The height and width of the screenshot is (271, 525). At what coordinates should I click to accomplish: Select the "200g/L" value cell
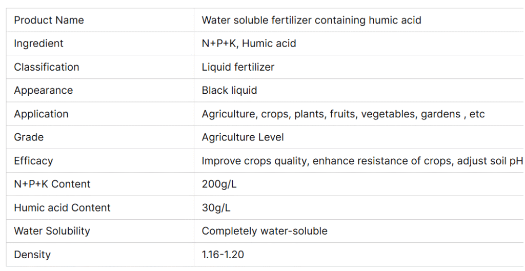(219, 184)
